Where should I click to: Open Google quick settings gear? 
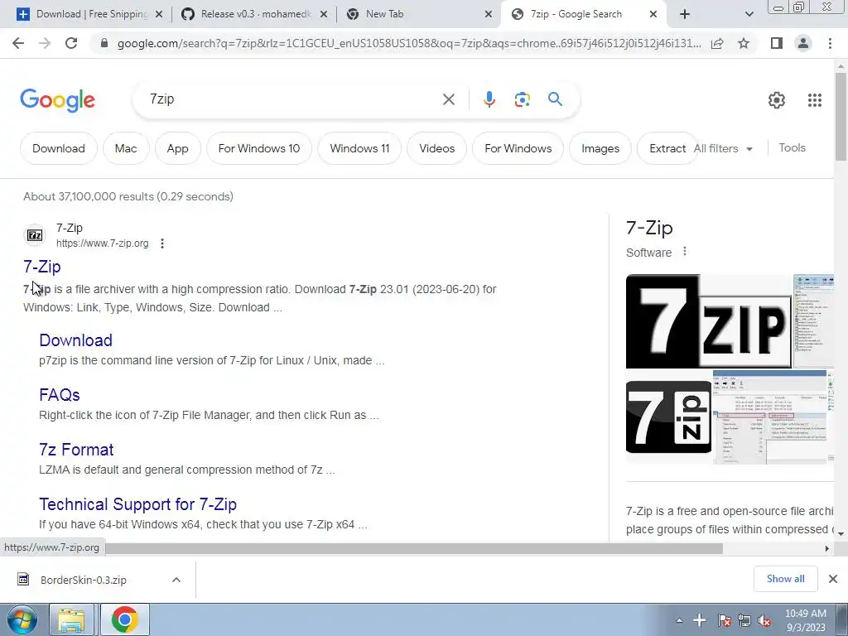pos(777,100)
